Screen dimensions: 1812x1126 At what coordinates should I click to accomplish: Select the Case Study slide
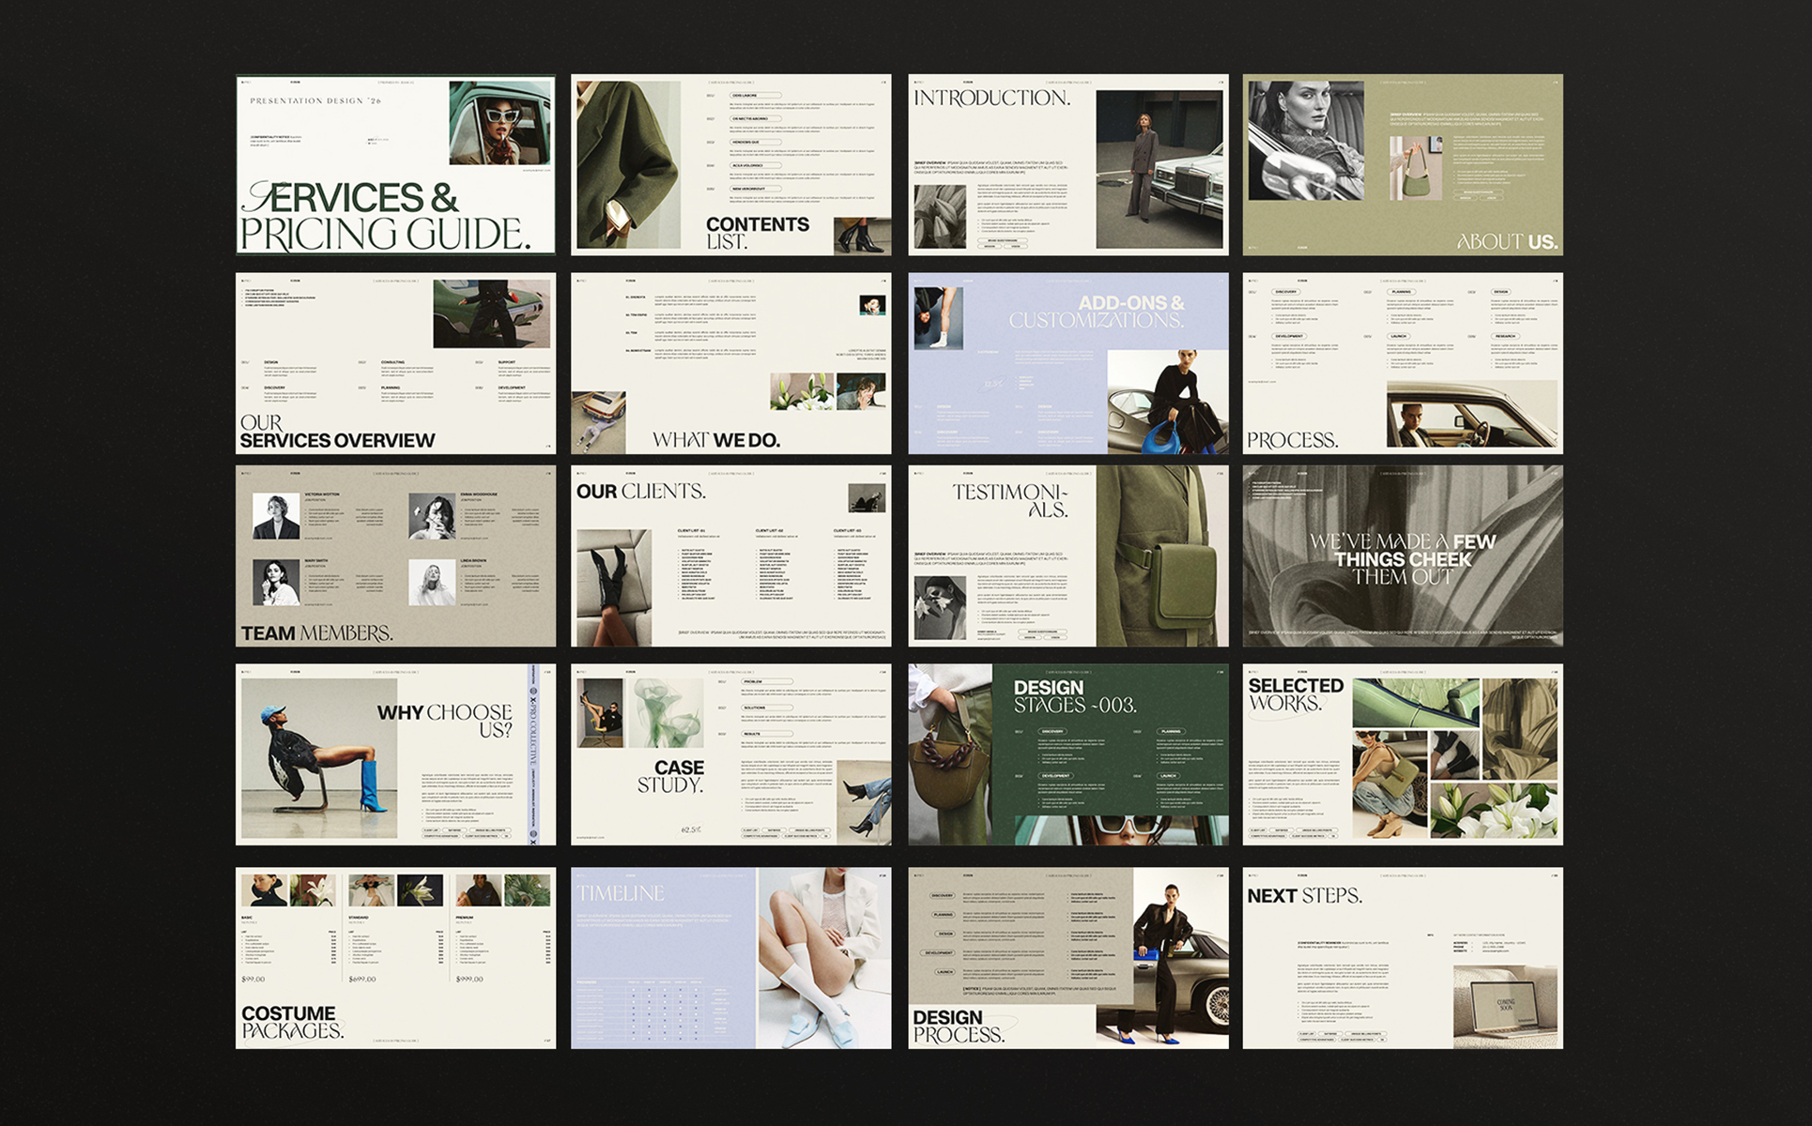pos(730,755)
